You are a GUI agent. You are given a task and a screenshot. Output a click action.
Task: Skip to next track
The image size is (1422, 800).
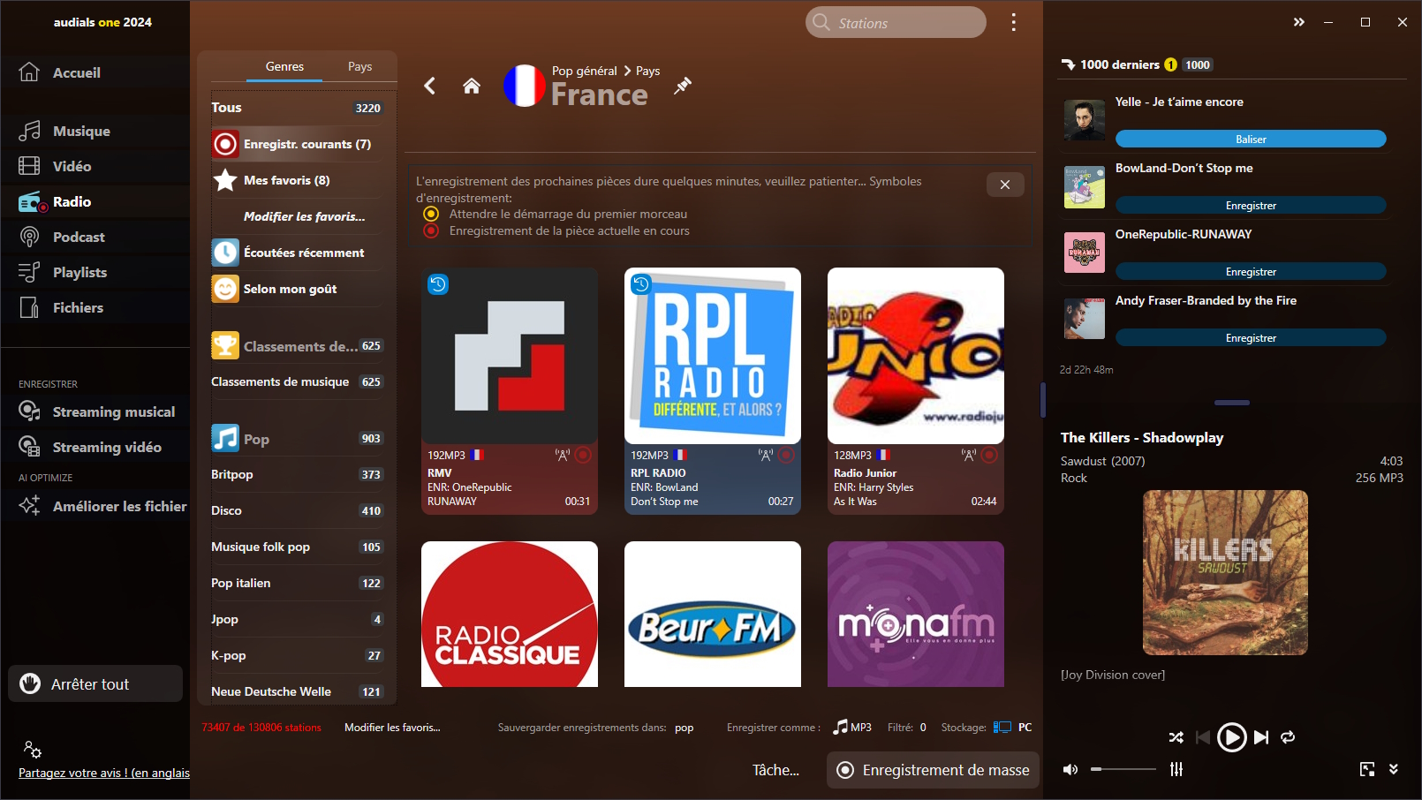(1261, 737)
